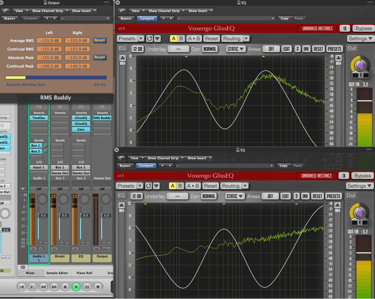Click the up-down arrows beside EDIT in bottom GlissEQ
375x299 pixels.
[297, 196]
